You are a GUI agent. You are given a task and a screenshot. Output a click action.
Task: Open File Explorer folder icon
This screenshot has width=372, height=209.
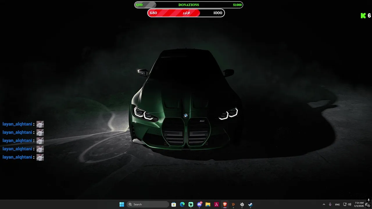(208, 204)
